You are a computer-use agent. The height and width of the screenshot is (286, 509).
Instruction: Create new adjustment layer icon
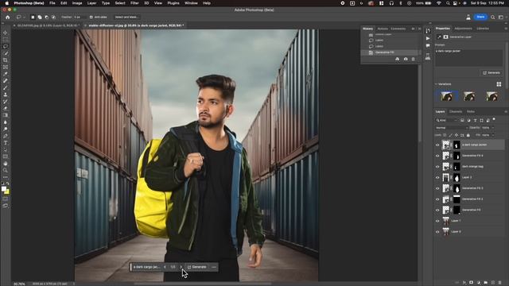point(479,283)
